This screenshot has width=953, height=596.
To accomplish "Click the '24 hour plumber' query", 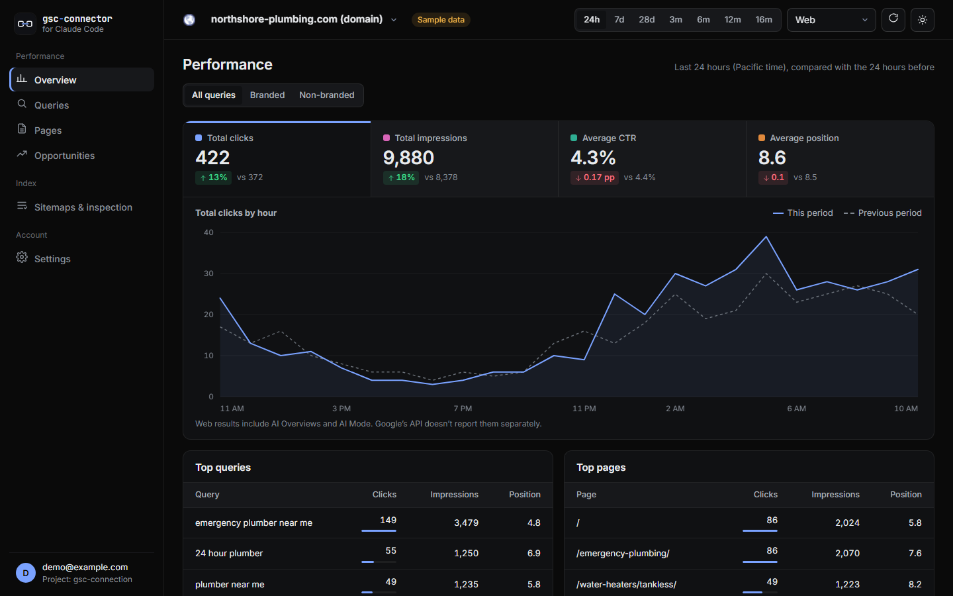I will pyautogui.click(x=229, y=553).
